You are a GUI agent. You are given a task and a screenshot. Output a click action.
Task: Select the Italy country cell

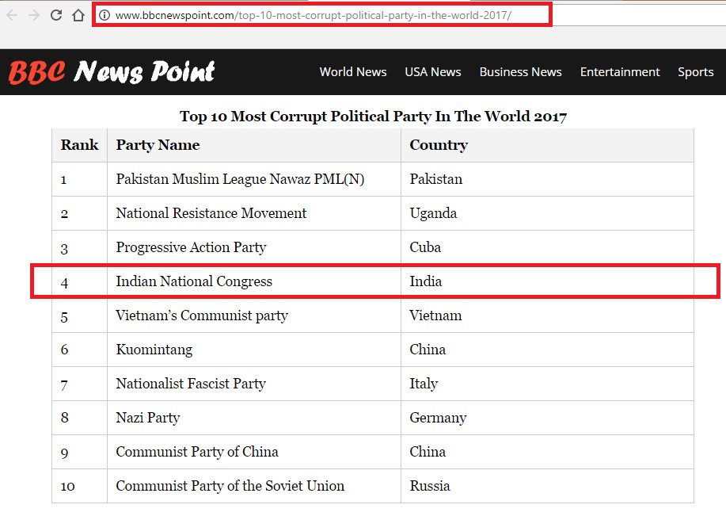(547, 384)
